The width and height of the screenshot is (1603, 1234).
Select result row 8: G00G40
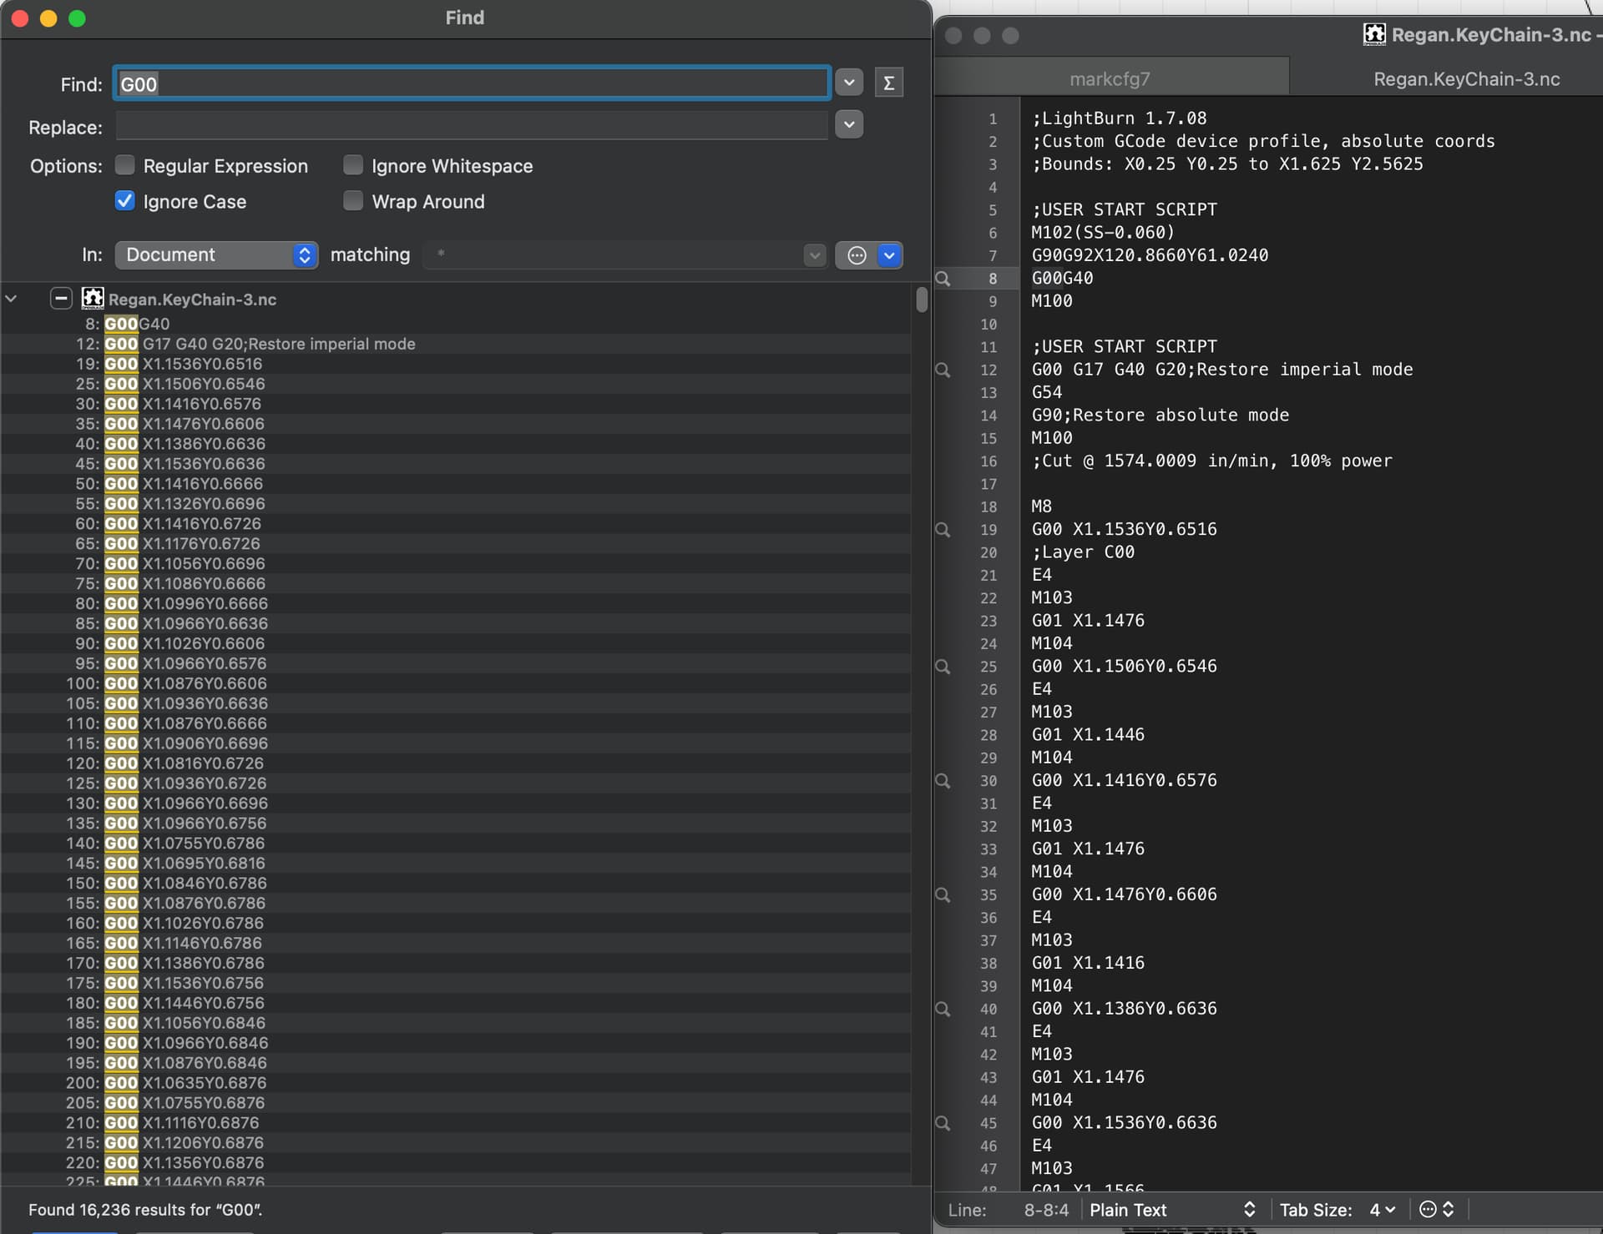pos(455,324)
